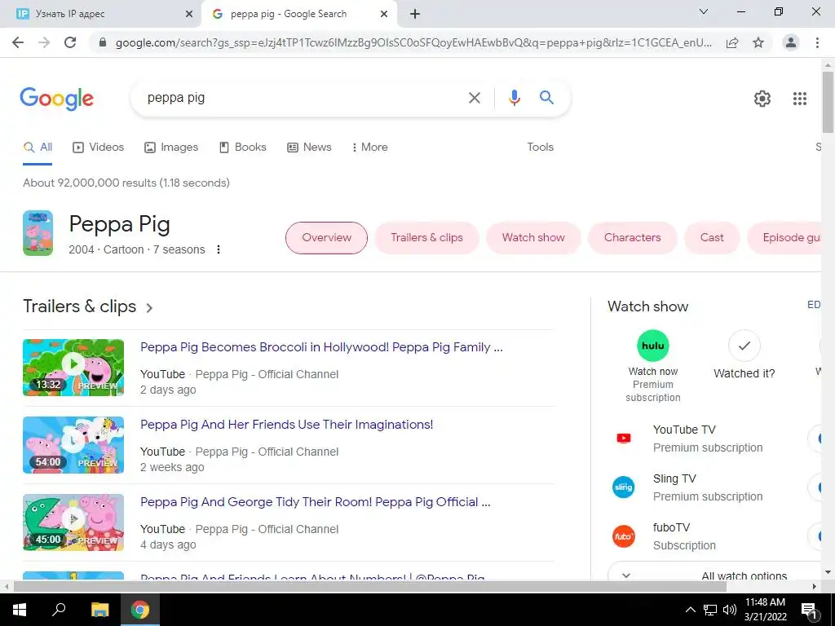This screenshot has height=626, width=835.
Task: Select the Characters chip
Action: (x=632, y=238)
